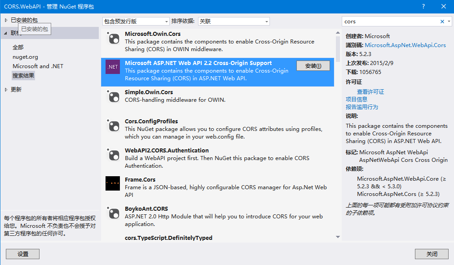Click the Microsoft.Owin.Cors package icon

[113, 38]
